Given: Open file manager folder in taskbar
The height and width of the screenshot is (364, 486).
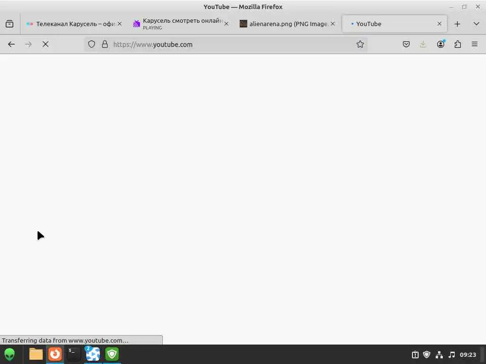Looking at the screenshot, I should click(x=36, y=355).
